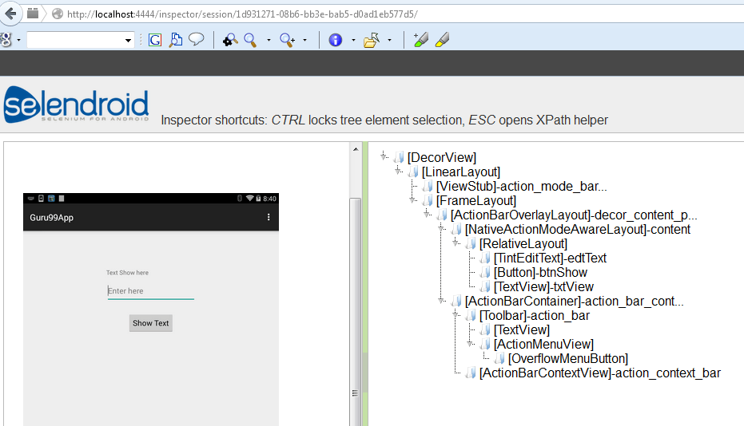Image resolution: width=744 pixels, height=426 pixels.
Task: Click the yellow highlighter pen icon
Action: point(442,40)
